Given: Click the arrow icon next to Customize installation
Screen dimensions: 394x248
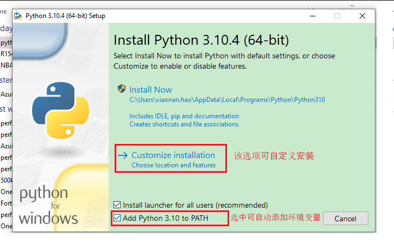Looking at the screenshot, I should 123,155.
